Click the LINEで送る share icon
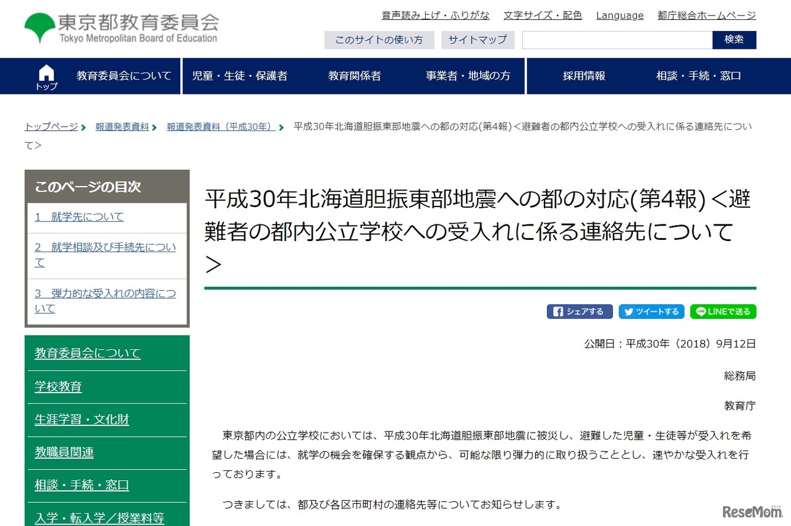The height and width of the screenshot is (526, 791). pos(723,312)
